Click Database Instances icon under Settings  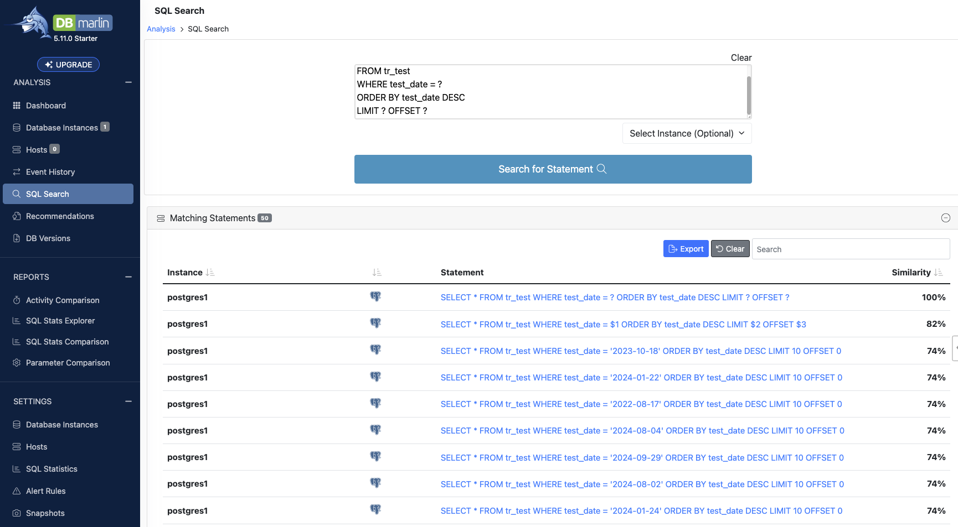click(x=17, y=425)
